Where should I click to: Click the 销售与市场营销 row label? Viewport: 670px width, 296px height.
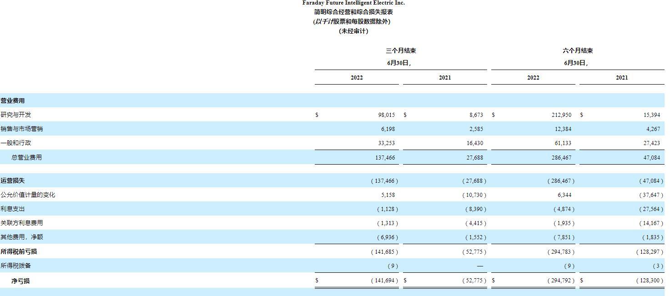click(22, 129)
